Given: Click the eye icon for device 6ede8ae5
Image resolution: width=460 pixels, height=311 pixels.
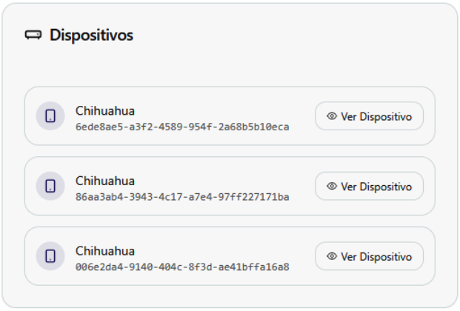Looking at the screenshot, I should tap(332, 116).
